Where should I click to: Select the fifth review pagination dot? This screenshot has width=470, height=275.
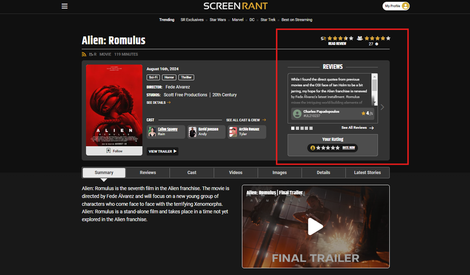point(311,128)
